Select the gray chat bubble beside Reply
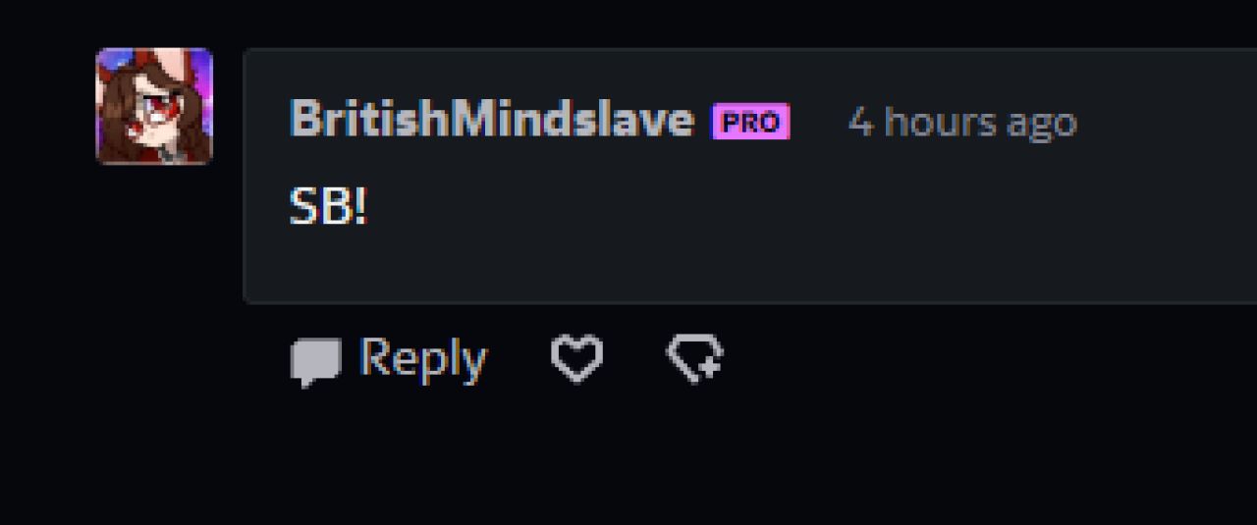Viewport: 1257px width, 525px height. tap(315, 362)
